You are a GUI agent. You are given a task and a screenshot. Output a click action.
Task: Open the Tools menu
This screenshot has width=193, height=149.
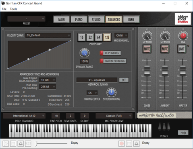pyautogui.click(x=13, y=9)
